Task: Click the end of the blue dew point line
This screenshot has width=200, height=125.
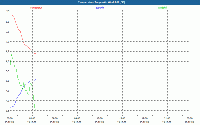Action: [x=36, y=79]
